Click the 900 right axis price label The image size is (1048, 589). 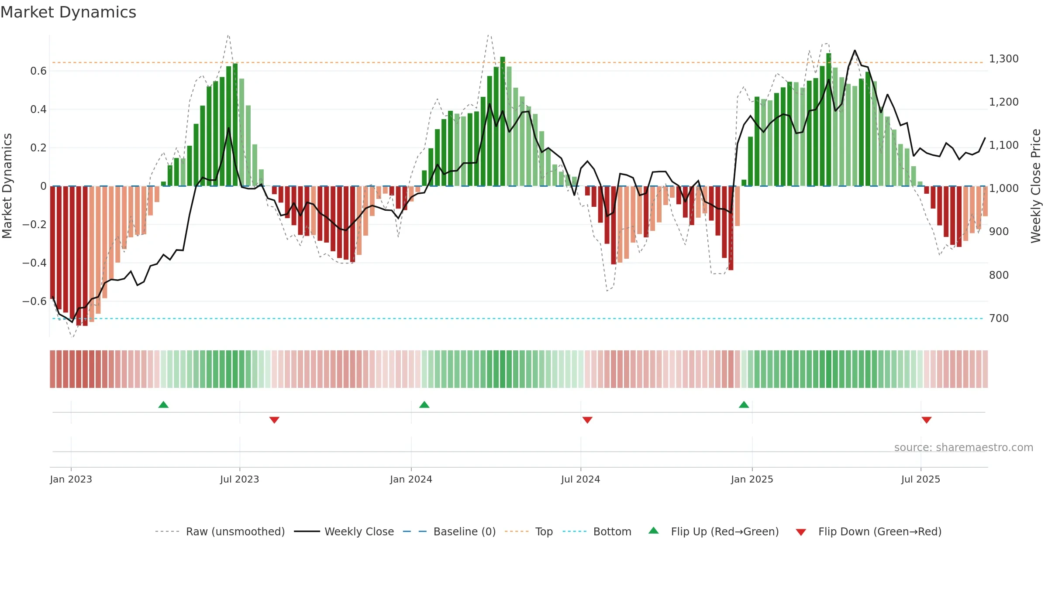point(999,232)
